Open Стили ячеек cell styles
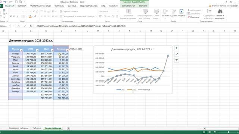 point(156,14)
